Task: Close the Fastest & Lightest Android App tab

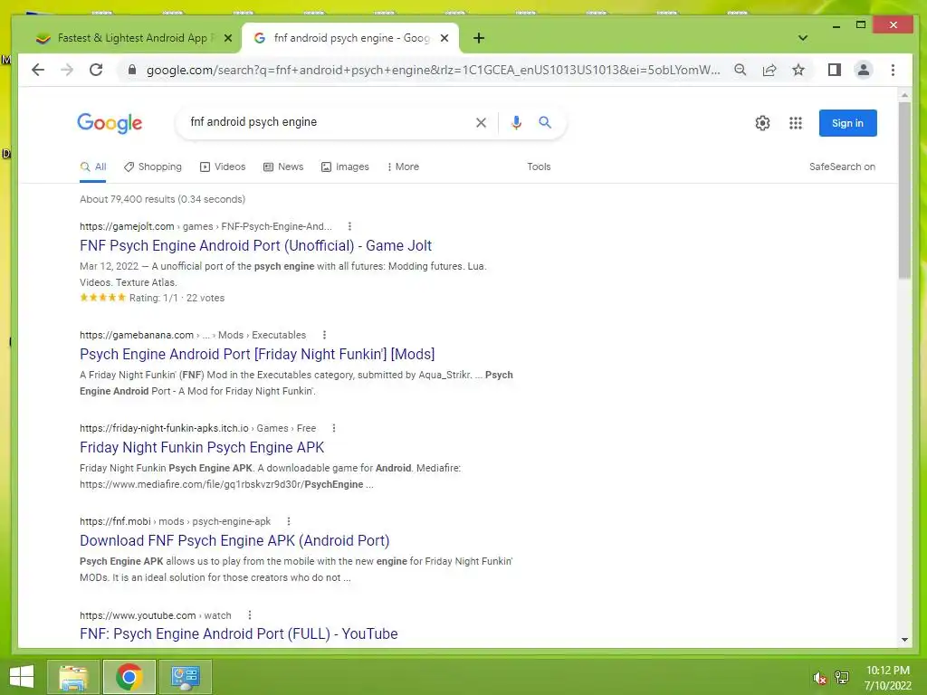Action: coord(228,38)
